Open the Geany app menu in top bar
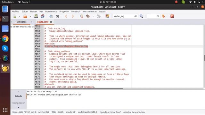 24,2
